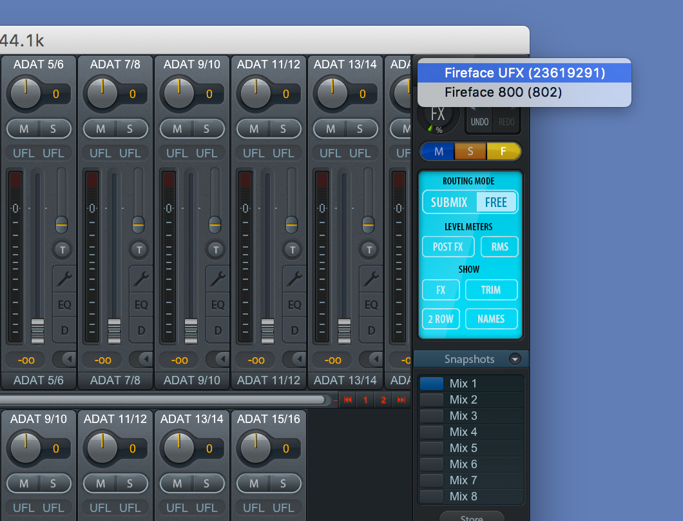Click the T button on upper-row ADAT 11/12
Viewport: 683px width, 521px height.
293,250
